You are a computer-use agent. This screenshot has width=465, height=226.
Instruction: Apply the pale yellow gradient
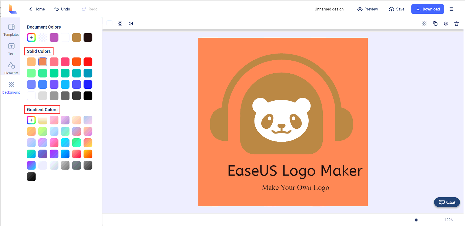(43, 120)
